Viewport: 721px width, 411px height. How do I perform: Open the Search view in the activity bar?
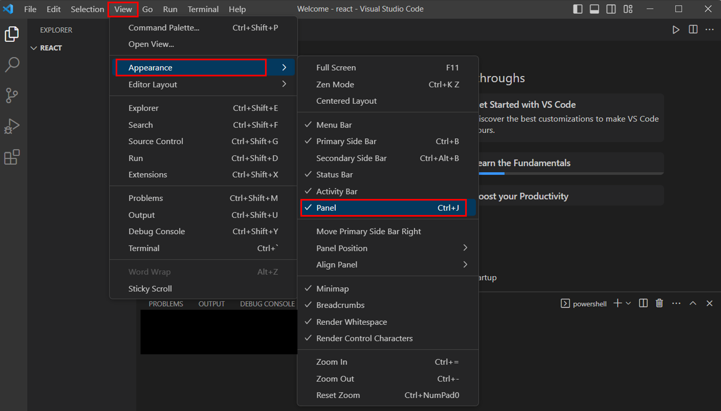(12, 65)
